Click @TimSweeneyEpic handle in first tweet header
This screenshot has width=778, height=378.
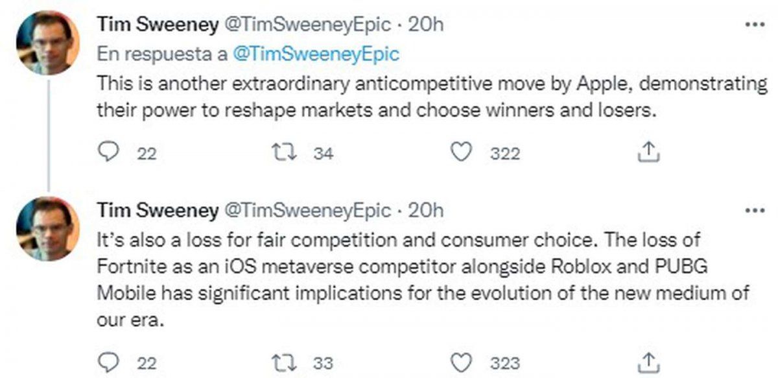coord(307,25)
